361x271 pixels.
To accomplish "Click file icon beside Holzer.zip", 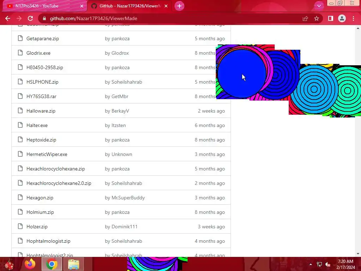I will (20, 226).
